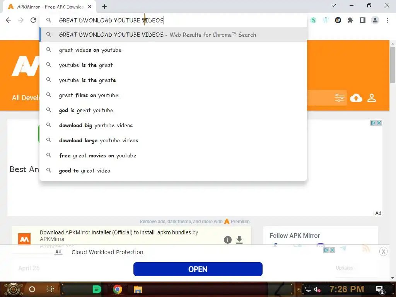Reload the current page
Screen dimensions: 396x297
coord(33,20)
